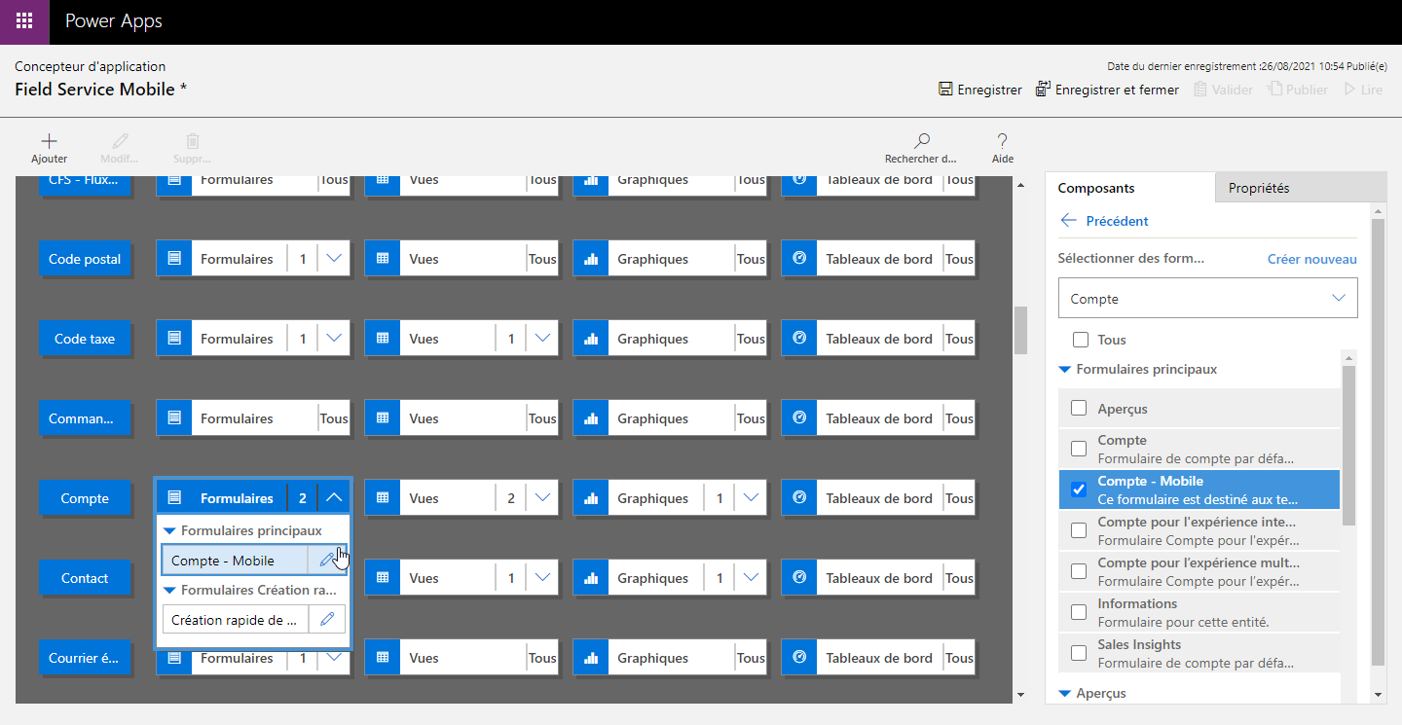Click canvas scrollbar down arrow
The image size is (1402, 725).
pos(1020,695)
